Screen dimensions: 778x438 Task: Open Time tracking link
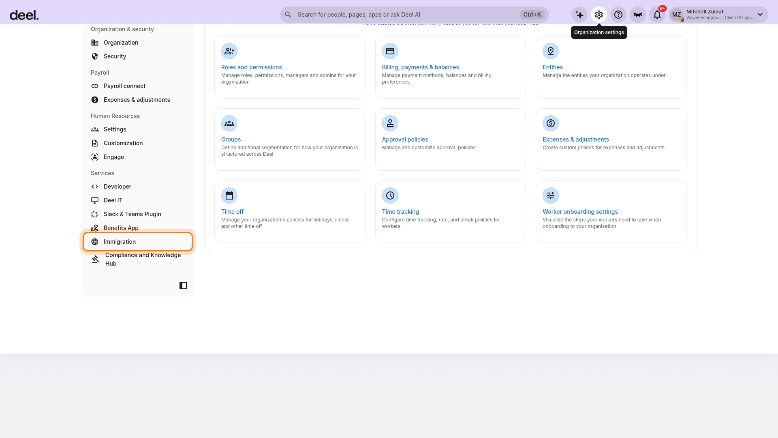click(x=400, y=212)
